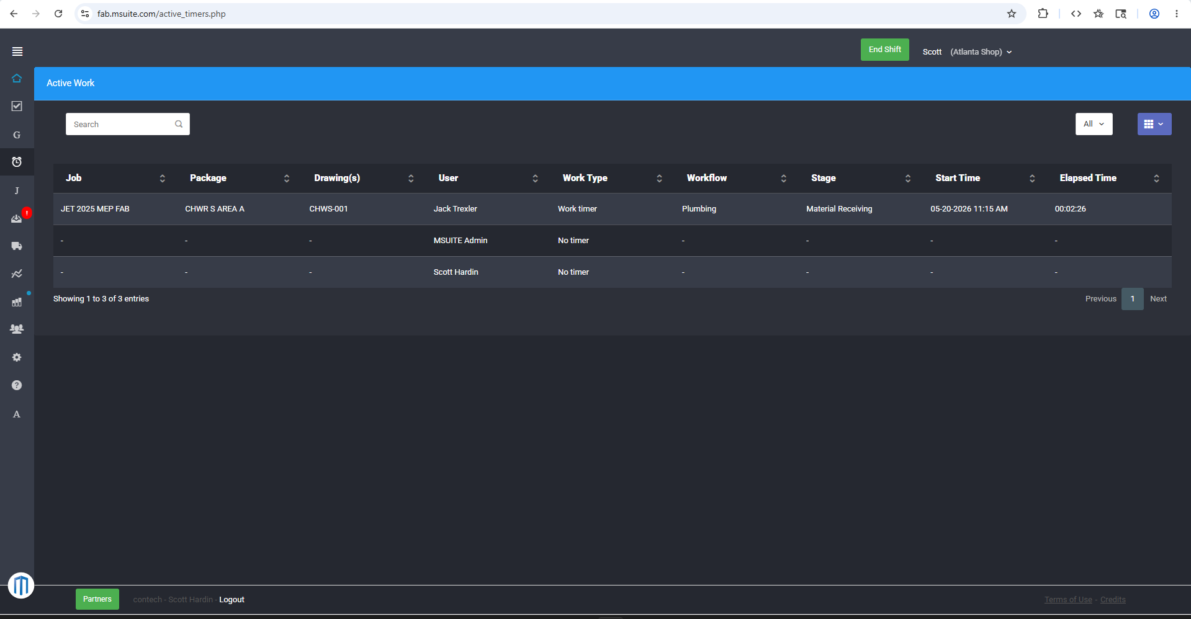This screenshot has height=619, width=1191.
Task: Open the bar chart reports icon
Action: pyautogui.click(x=17, y=302)
